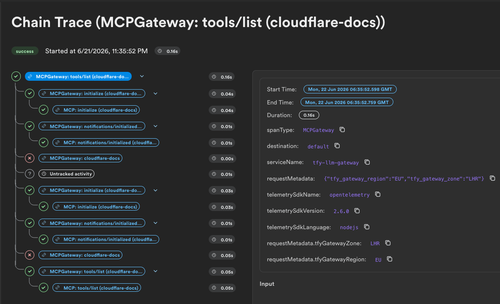The image size is (500, 304).
Task: Open MCP: initialize (cloudflare-docs) span 0.03s
Action: tap(96, 207)
